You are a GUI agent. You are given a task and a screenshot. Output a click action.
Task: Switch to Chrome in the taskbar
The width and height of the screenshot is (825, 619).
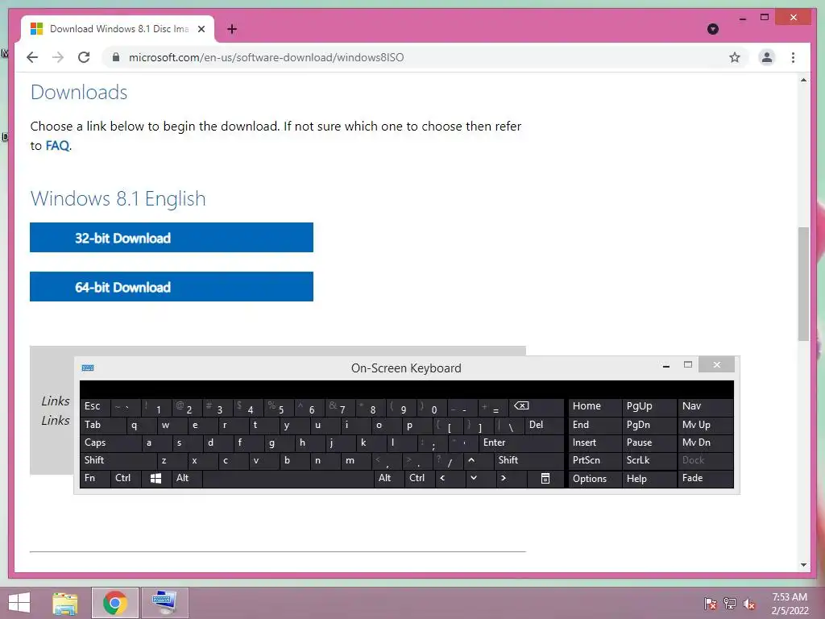click(115, 603)
